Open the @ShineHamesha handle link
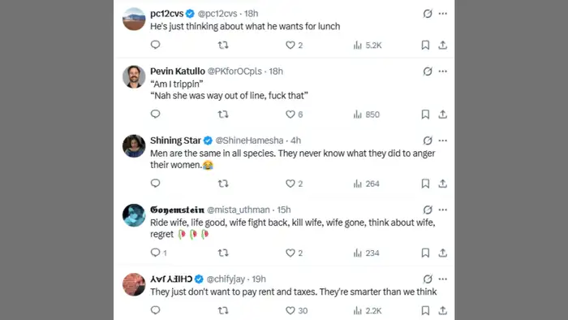The image size is (568, 320). 249,141
